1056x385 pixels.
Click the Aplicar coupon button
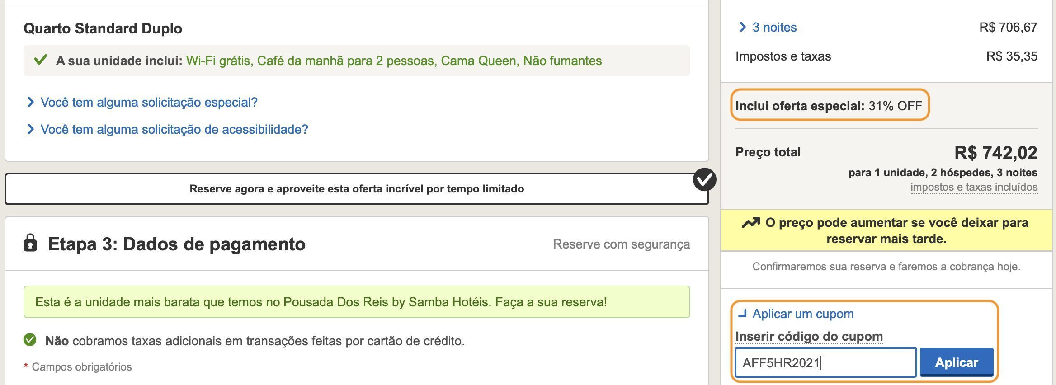[957, 362]
